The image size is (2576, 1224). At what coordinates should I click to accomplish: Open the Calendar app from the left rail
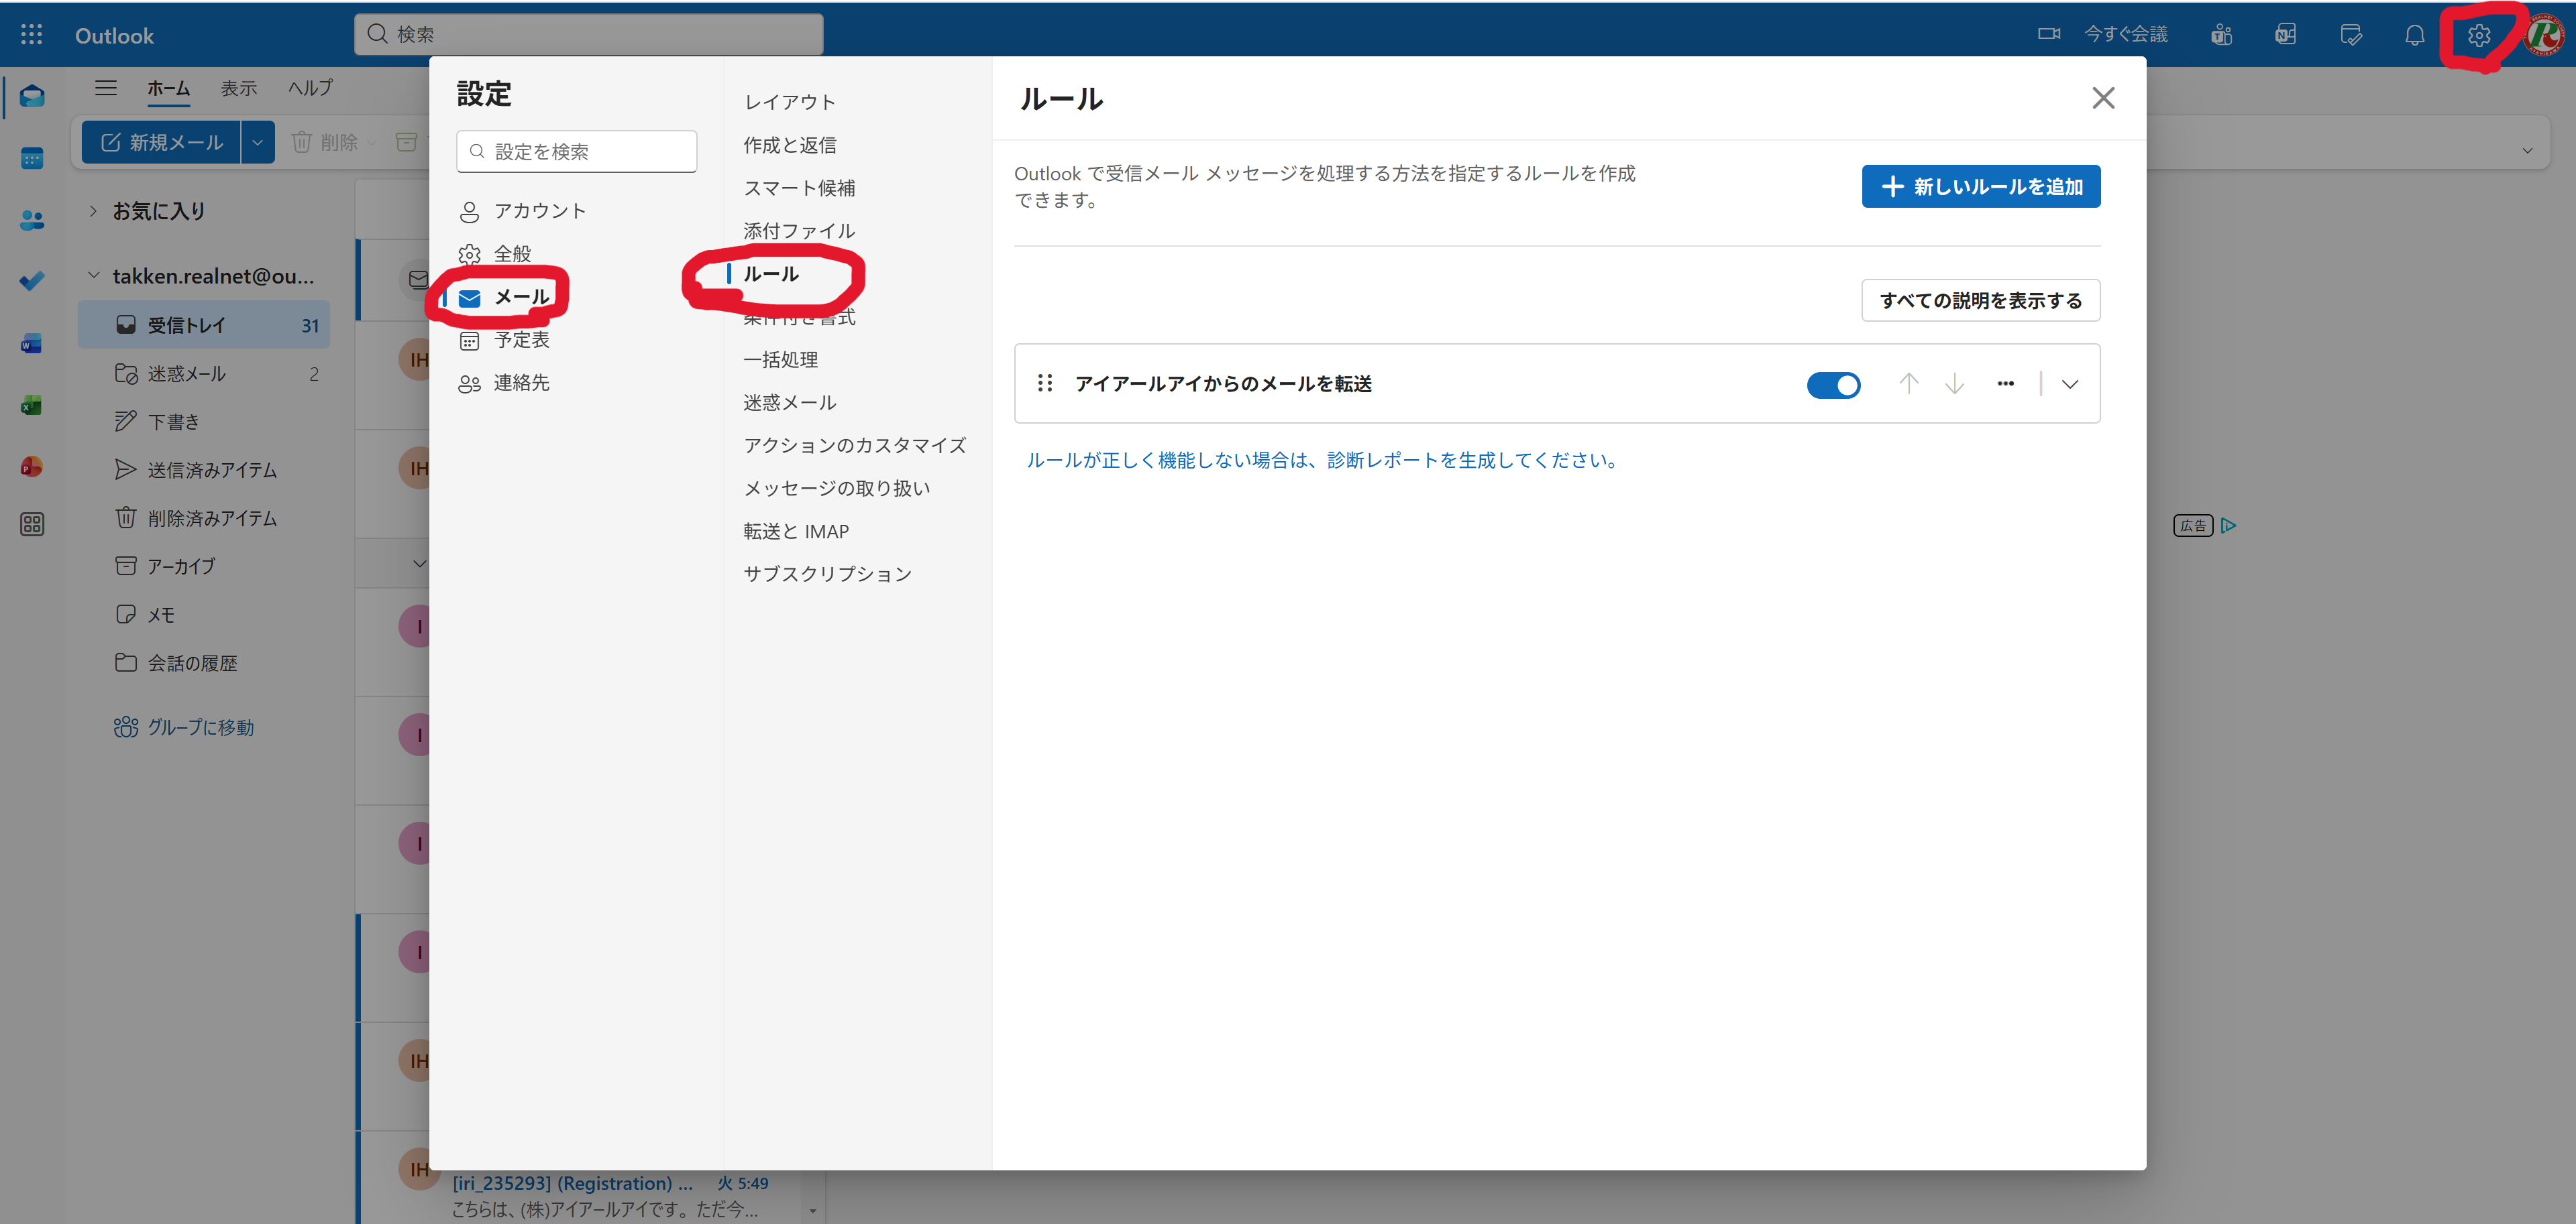coord(31,158)
